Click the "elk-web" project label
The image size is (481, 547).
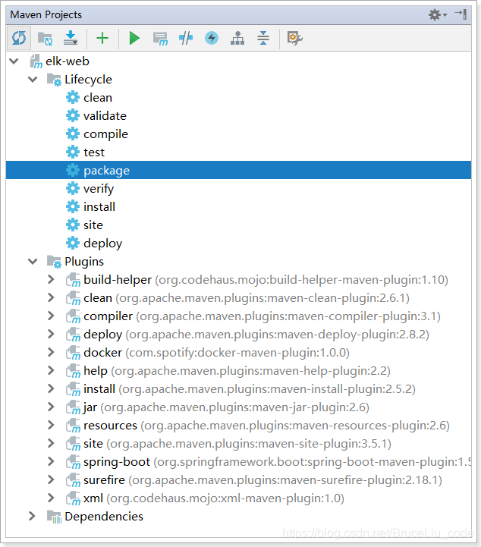point(68,61)
